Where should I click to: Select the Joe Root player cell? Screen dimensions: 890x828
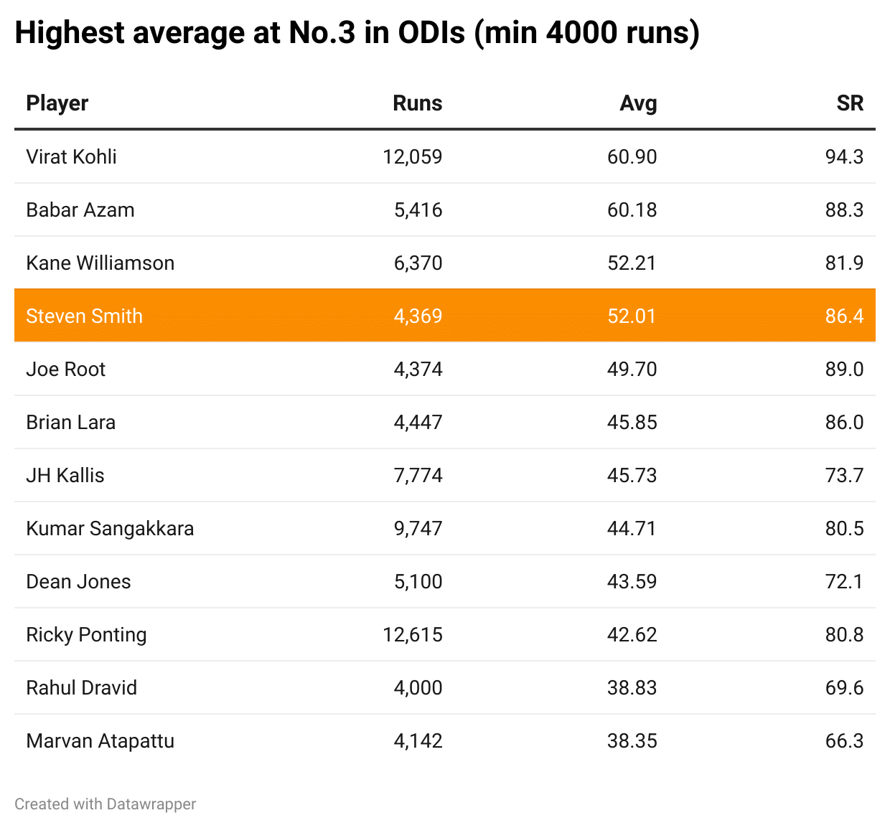tap(66, 369)
